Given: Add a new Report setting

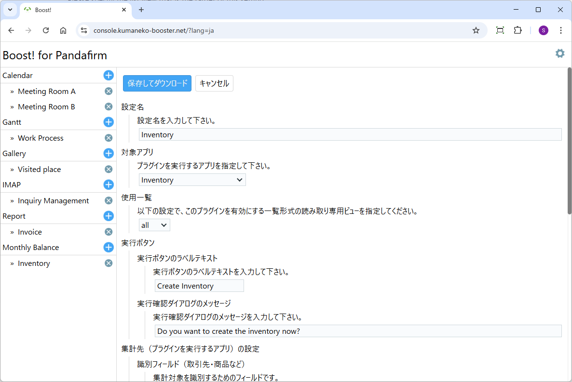Looking at the screenshot, I should click(x=109, y=216).
